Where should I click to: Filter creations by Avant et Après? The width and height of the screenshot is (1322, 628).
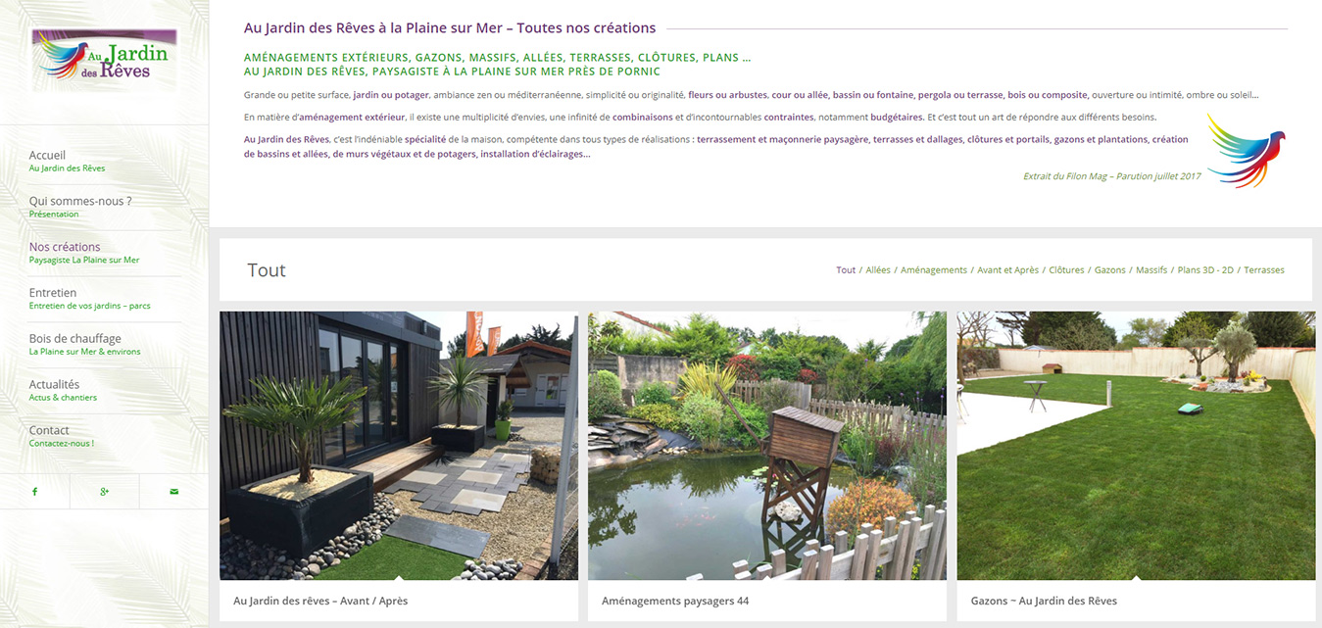1009,270
